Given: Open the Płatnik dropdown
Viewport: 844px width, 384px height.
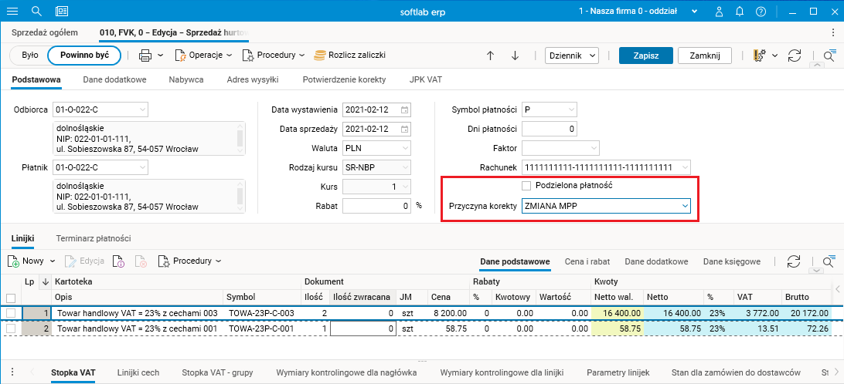Looking at the screenshot, I should (x=142, y=167).
